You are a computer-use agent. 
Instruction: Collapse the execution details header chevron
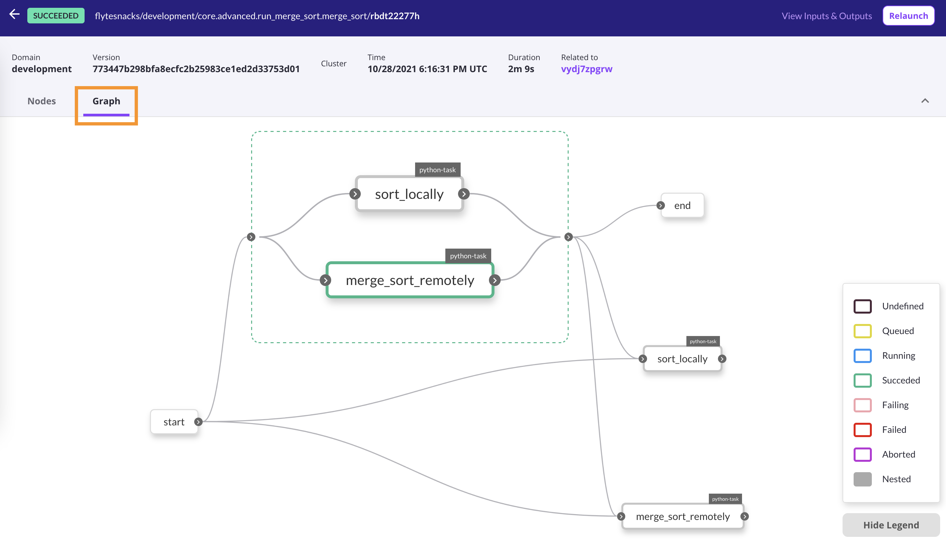pos(925,101)
